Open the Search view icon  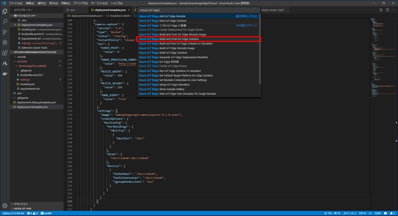click(x=5, y=21)
